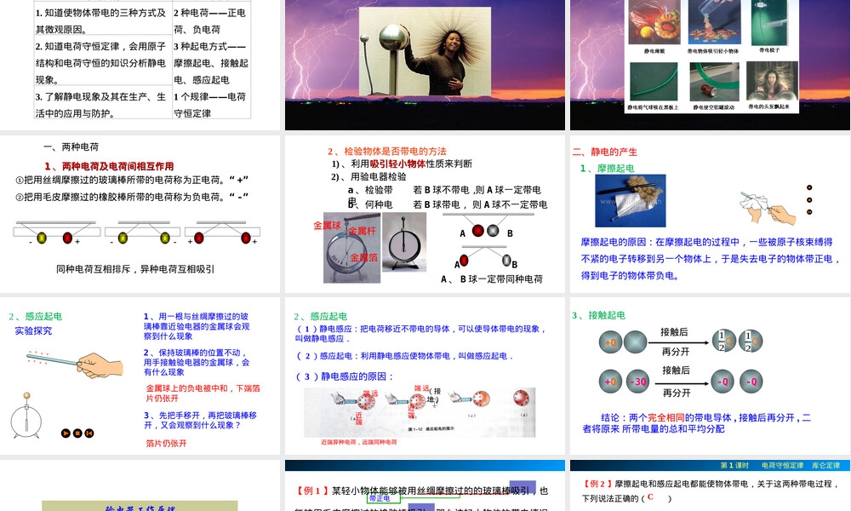This screenshot has height=511, width=851.
Task: Click the red text 箔片仍张开
Action: point(166,443)
